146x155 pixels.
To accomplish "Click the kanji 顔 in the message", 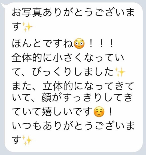I will (46, 97).
